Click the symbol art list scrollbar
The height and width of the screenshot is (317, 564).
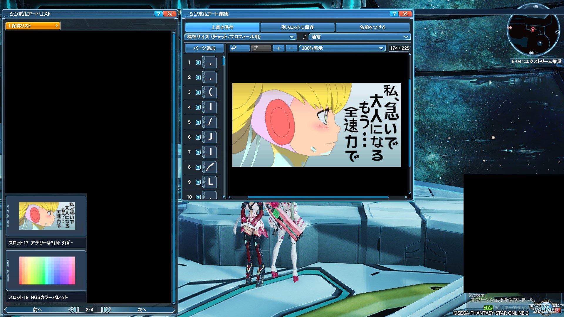click(x=174, y=167)
